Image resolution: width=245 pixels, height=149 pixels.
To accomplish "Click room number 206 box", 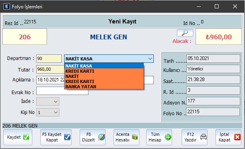I will pyautogui.click(x=25, y=37).
